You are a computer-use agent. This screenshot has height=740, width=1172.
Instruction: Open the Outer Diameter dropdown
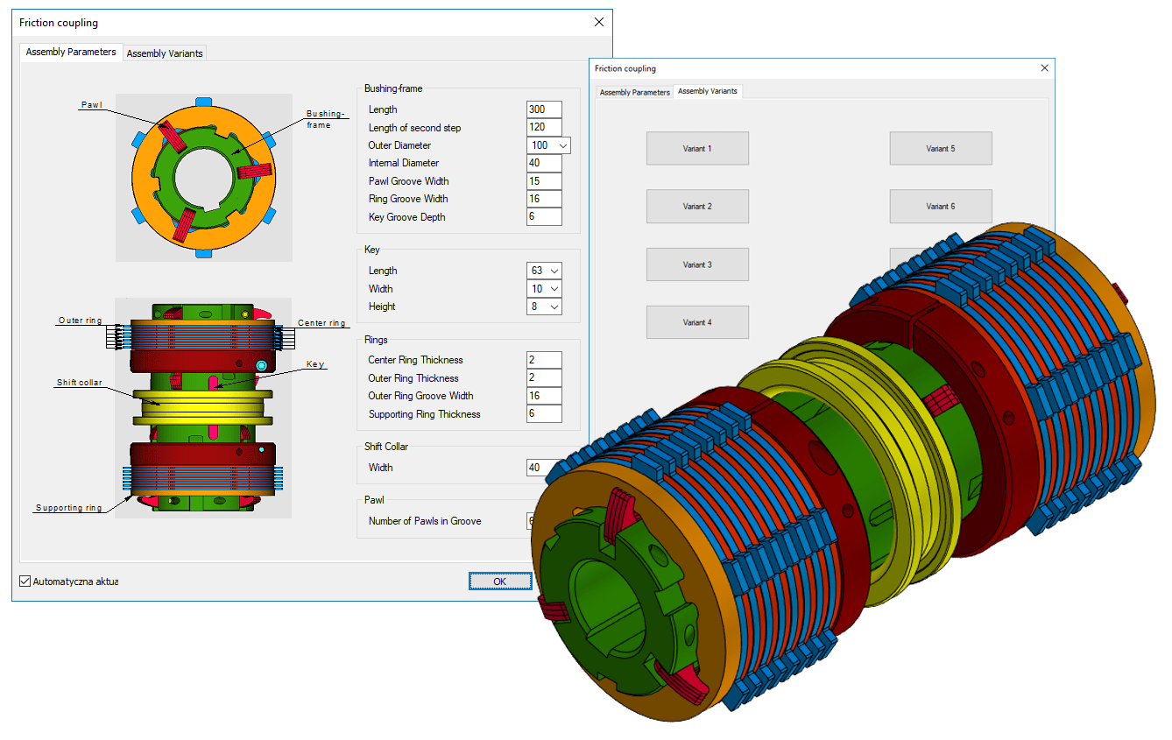(x=561, y=145)
